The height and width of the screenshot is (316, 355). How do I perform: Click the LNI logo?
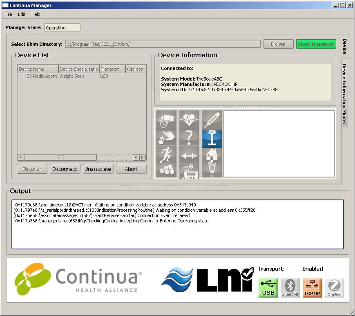tap(208, 280)
